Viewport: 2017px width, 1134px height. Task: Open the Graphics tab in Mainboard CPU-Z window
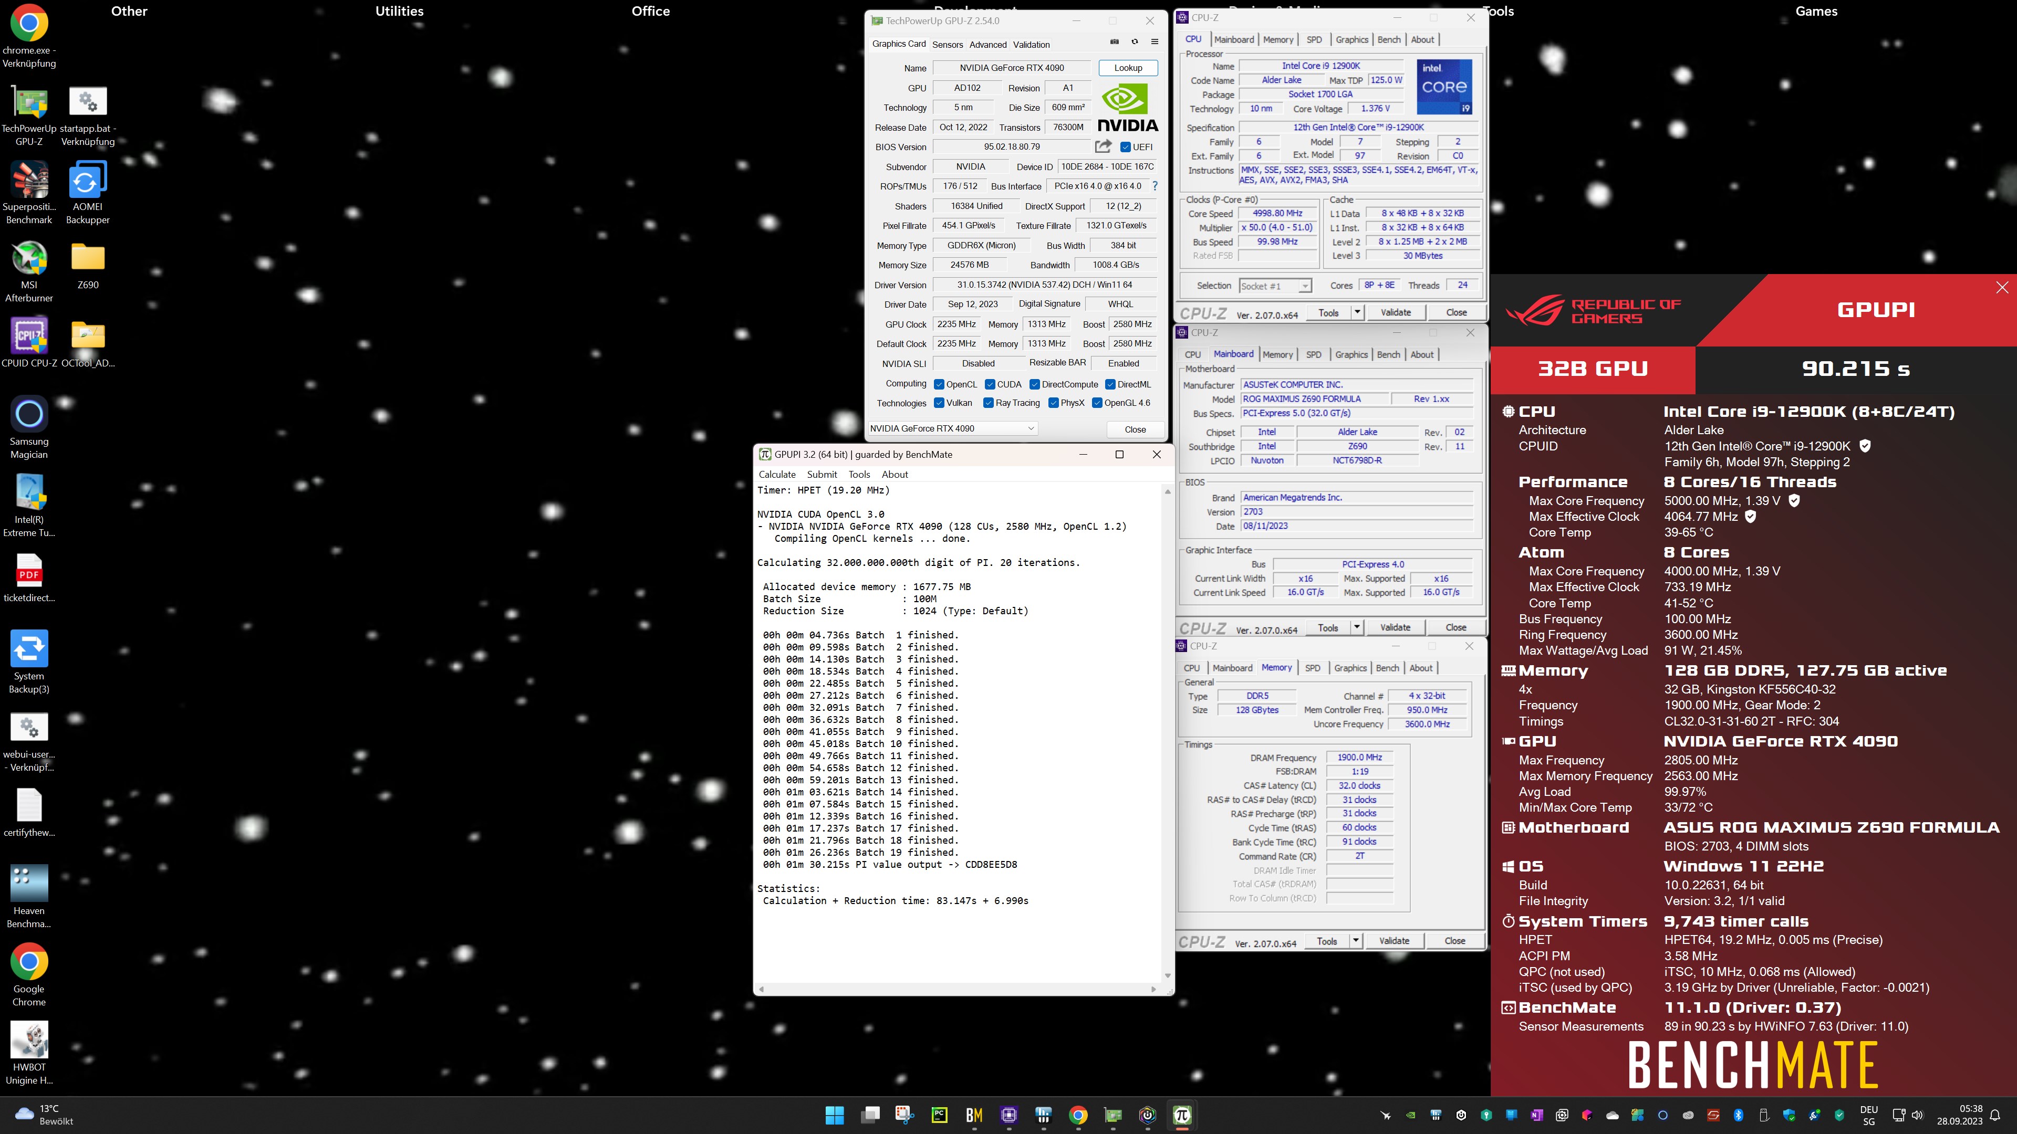coord(1351,354)
